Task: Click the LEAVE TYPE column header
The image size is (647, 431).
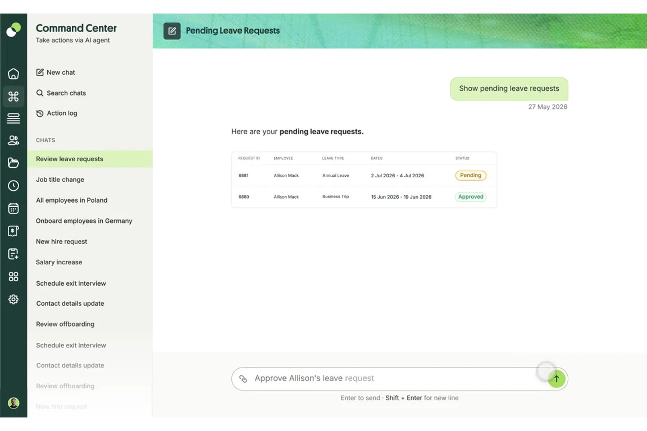Action: click(x=333, y=159)
